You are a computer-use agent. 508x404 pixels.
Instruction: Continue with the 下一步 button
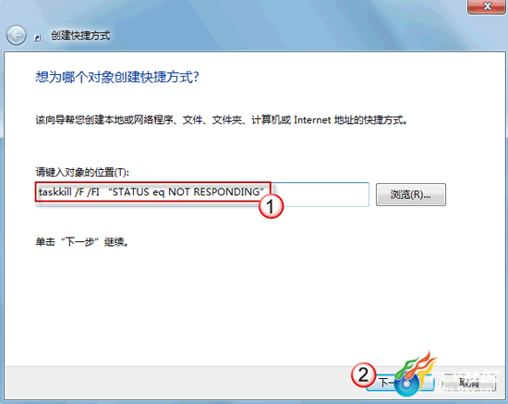pyautogui.click(x=400, y=383)
